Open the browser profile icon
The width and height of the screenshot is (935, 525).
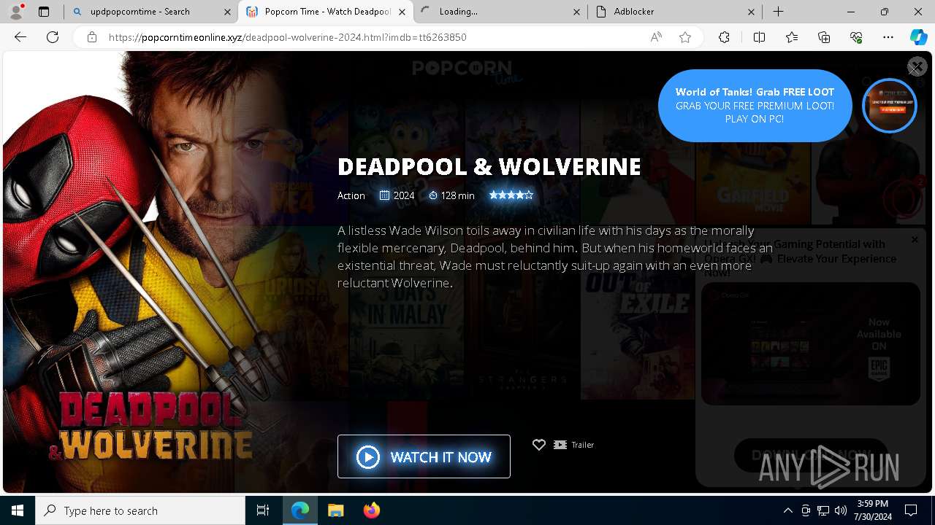16,12
